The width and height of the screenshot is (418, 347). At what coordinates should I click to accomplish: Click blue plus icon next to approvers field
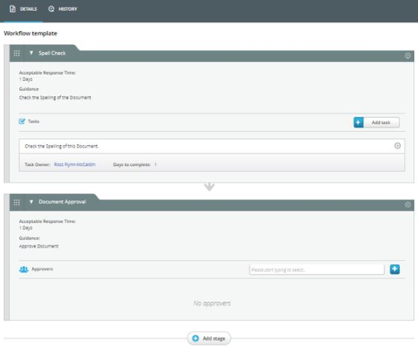click(395, 269)
